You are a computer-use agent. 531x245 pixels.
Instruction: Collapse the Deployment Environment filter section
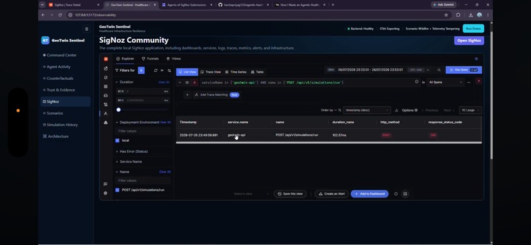point(117,122)
